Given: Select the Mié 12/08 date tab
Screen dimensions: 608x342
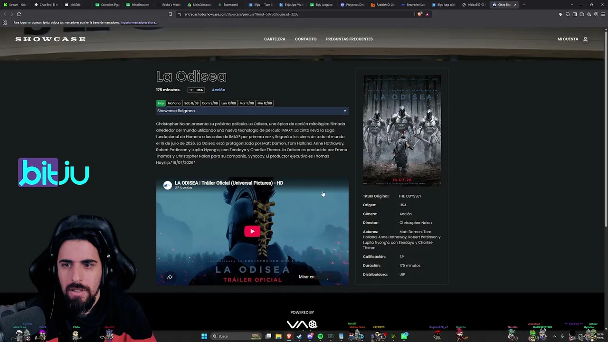Looking at the screenshot, I should click(x=265, y=103).
